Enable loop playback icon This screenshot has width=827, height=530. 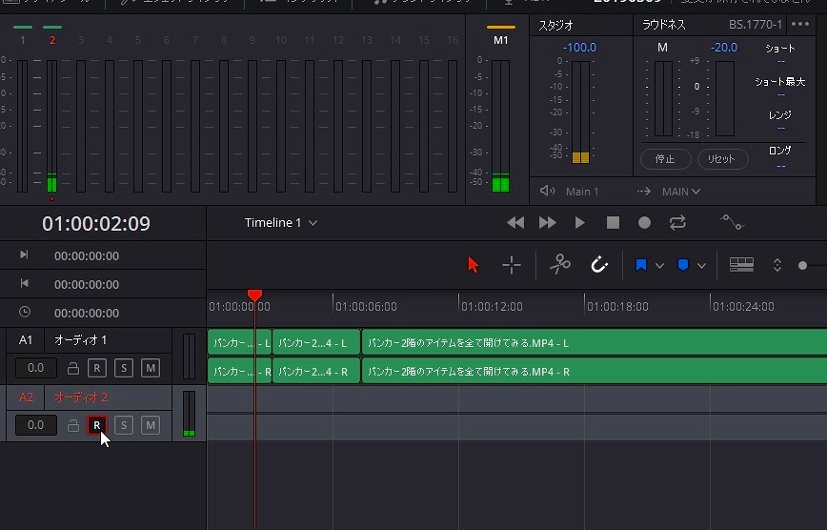(677, 222)
